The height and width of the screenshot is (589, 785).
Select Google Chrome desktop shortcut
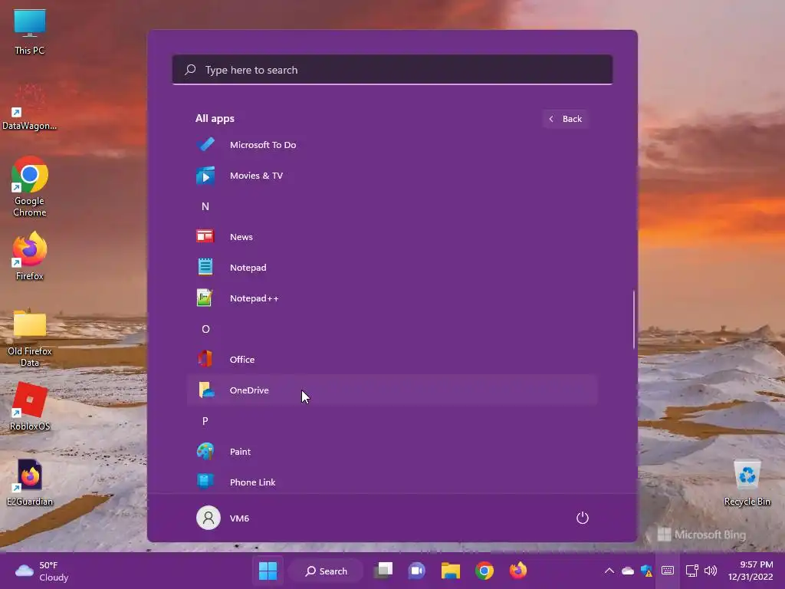coord(30,186)
